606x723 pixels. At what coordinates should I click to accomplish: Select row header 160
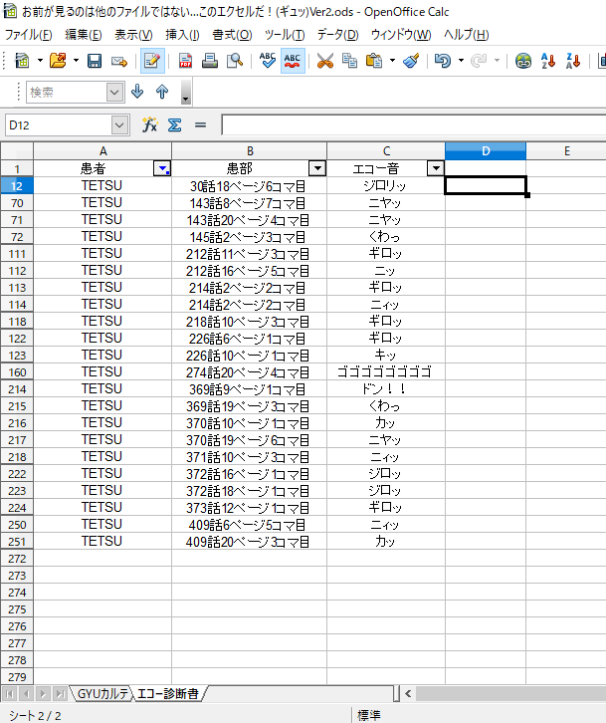tap(17, 372)
